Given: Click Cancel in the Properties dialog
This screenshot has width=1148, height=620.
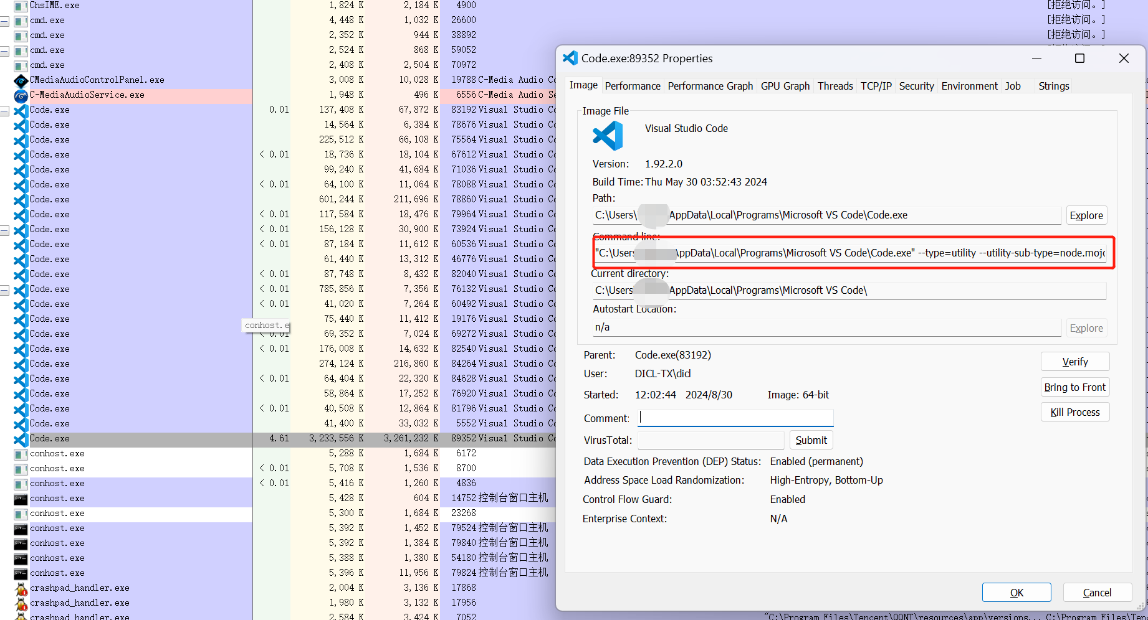Looking at the screenshot, I should tap(1098, 593).
